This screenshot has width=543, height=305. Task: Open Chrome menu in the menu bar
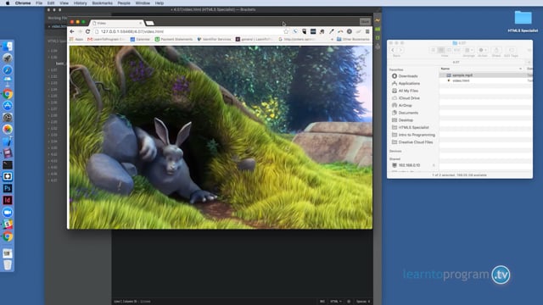click(23, 3)
